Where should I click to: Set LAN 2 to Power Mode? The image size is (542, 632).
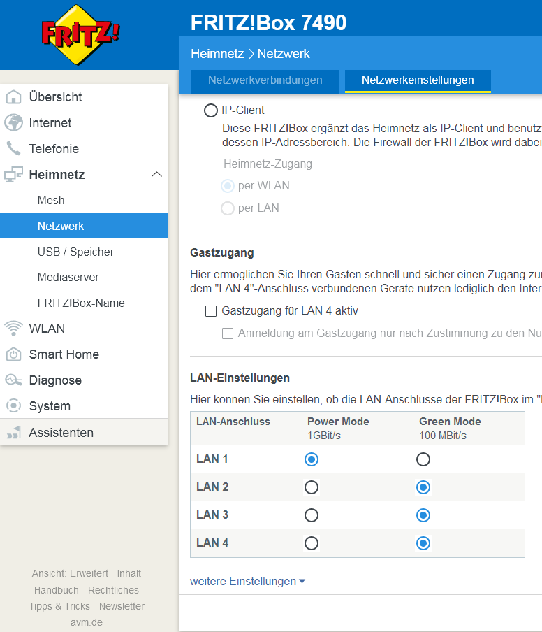coord(312,487)
